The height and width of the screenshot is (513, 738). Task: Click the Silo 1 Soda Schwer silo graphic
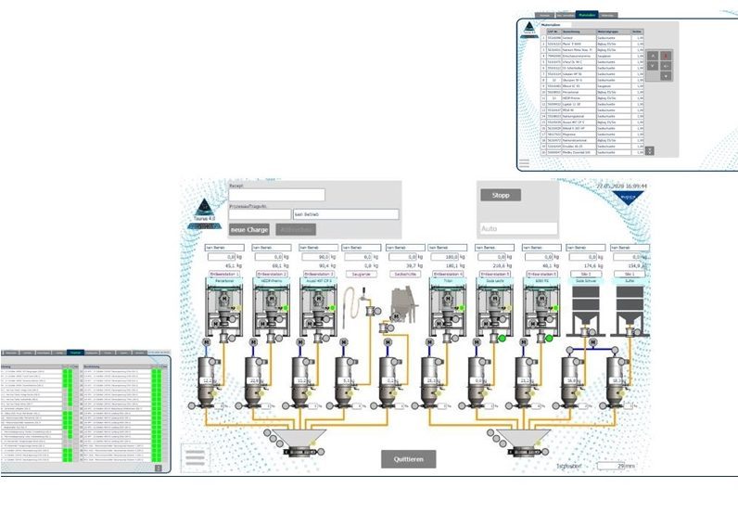coord(586,310)
